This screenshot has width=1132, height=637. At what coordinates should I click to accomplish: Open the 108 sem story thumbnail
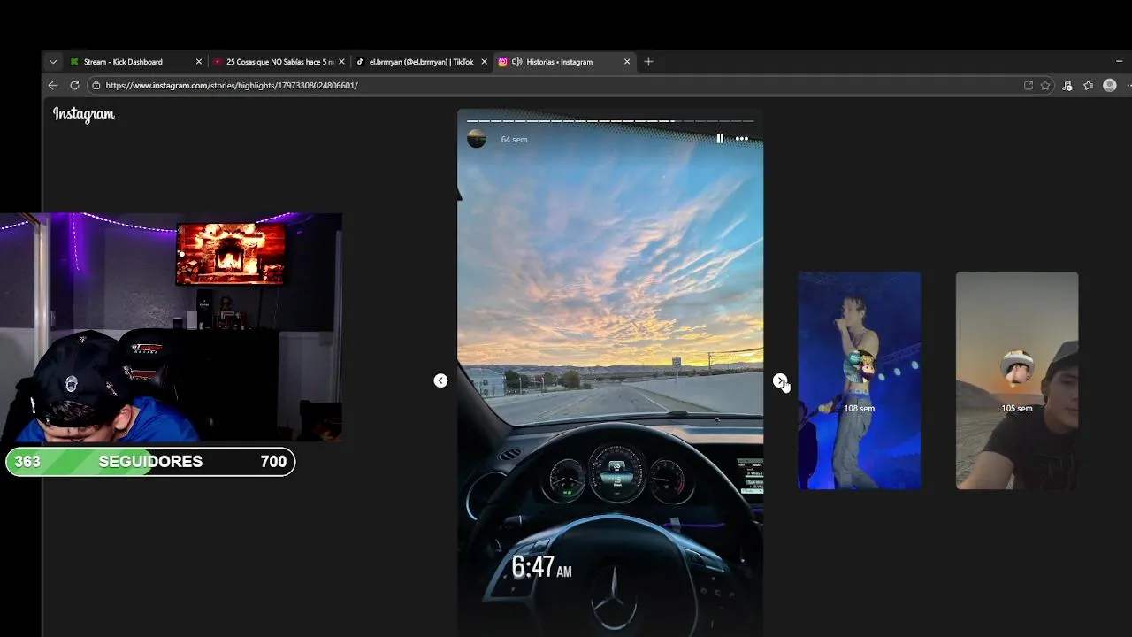tap(860, 380)
